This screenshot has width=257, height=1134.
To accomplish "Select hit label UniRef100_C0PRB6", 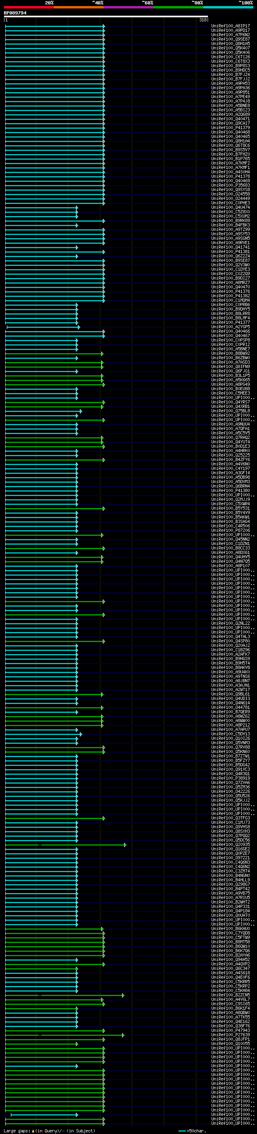I will click(230, 305).
